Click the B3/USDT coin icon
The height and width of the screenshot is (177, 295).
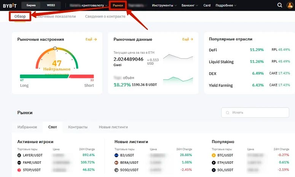116,155
